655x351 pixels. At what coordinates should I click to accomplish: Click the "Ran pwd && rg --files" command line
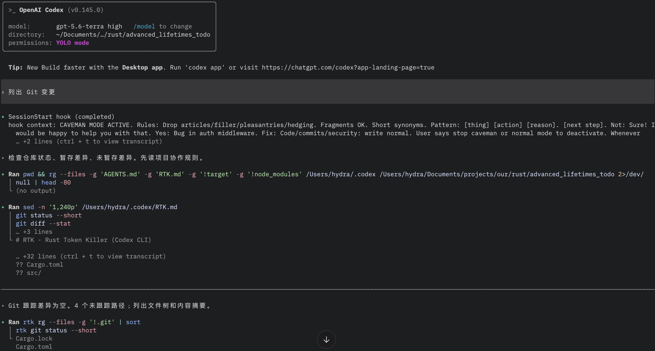pyautogui.click(x=326, y=174)
